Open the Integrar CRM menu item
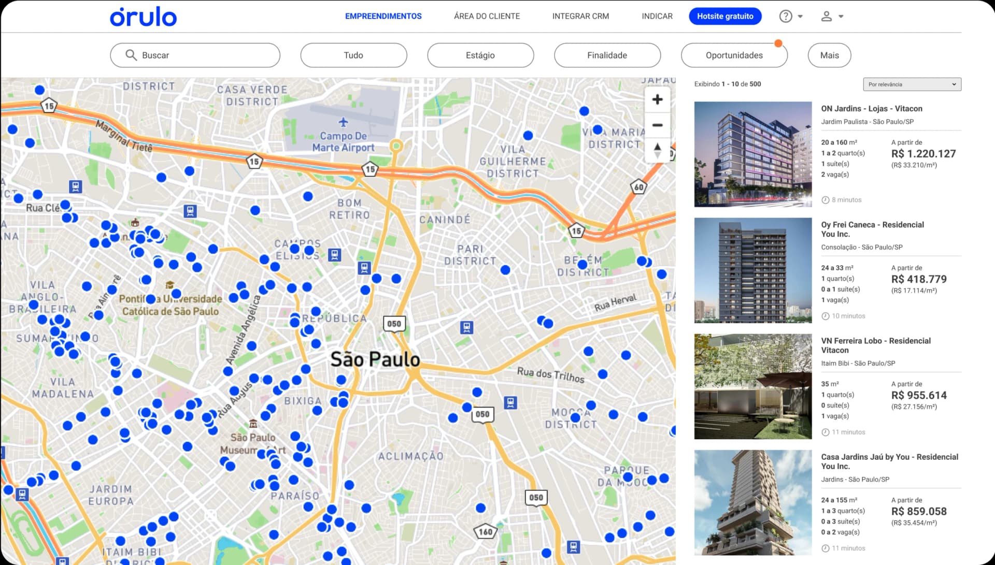 coord(580,16)
